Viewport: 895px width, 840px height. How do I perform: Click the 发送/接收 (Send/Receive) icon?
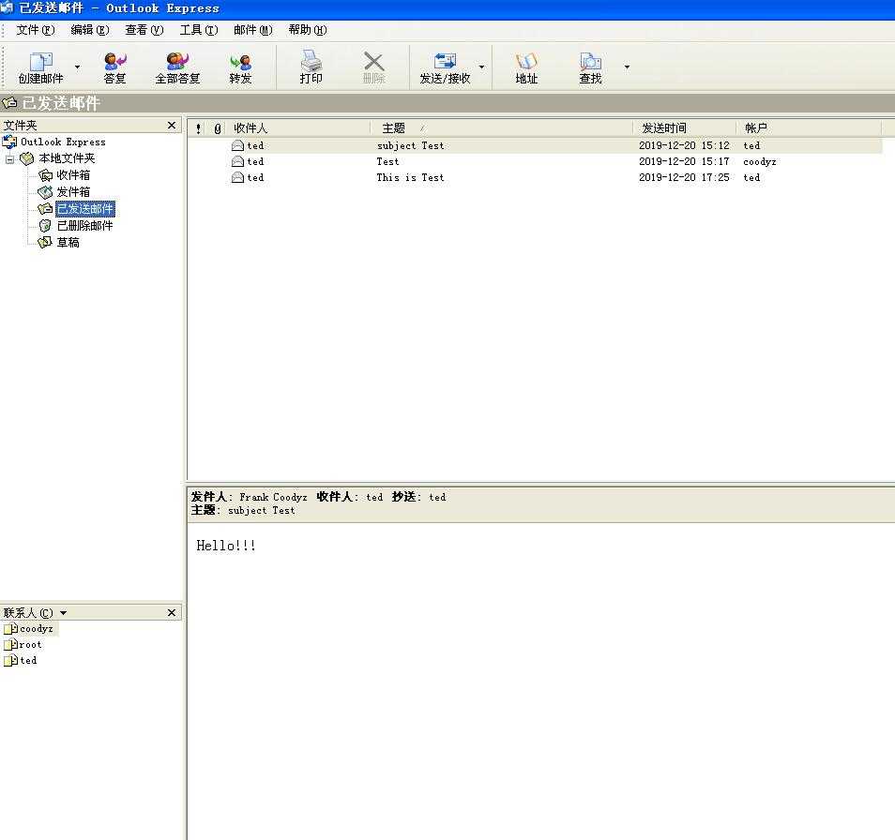[x=445, y=67]
